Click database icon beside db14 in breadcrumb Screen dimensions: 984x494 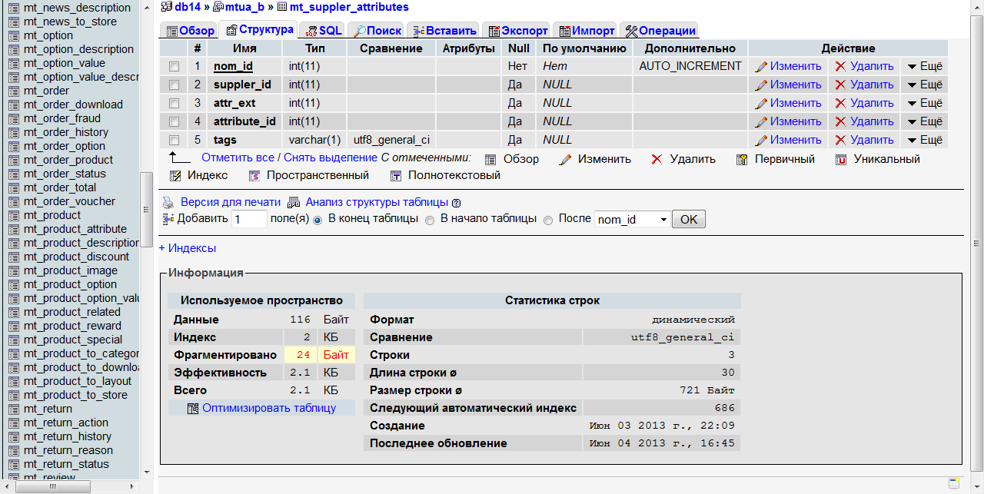167,7
